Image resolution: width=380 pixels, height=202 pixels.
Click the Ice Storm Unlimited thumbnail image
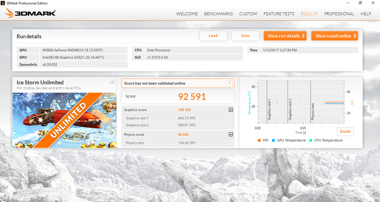pyautogui.click(x=65, y=120)
